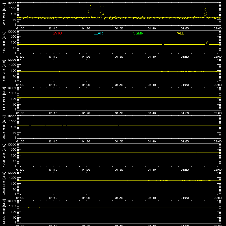Viewport: 226px width, 226px height.
Task: Click 01:20 label under the 245 MHz plot
Action: [86, 29]
